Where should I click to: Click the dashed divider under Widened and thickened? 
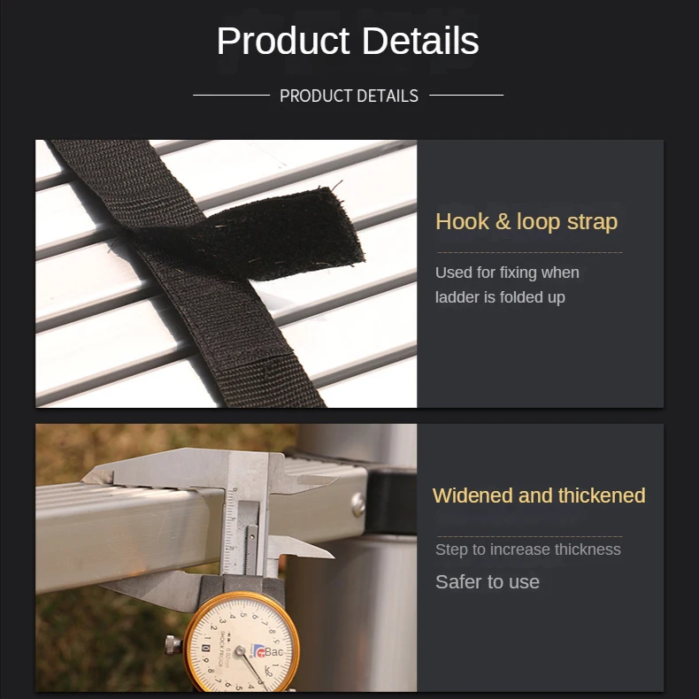(x=530, y=536)
